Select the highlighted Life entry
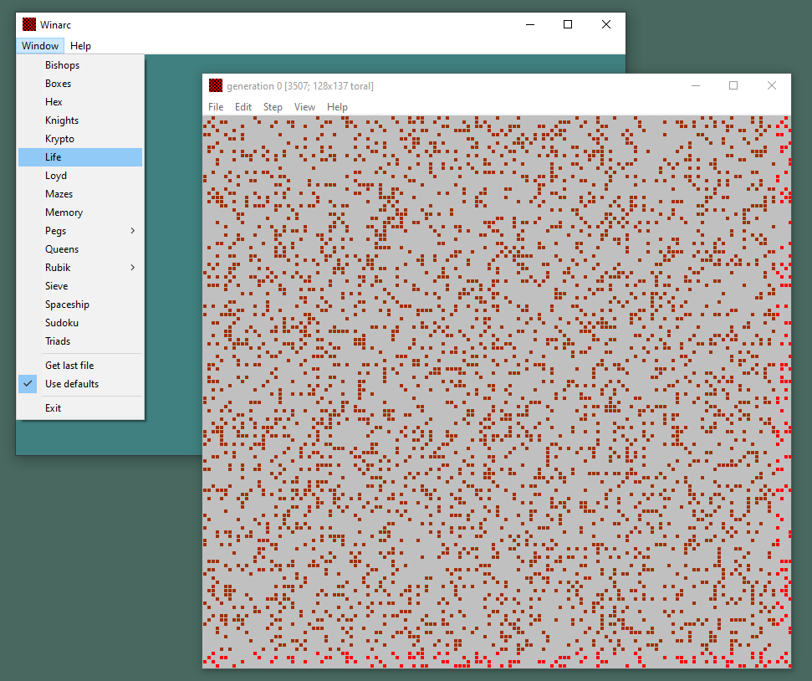This screenshot has width=812, height=681. (80, 157)
